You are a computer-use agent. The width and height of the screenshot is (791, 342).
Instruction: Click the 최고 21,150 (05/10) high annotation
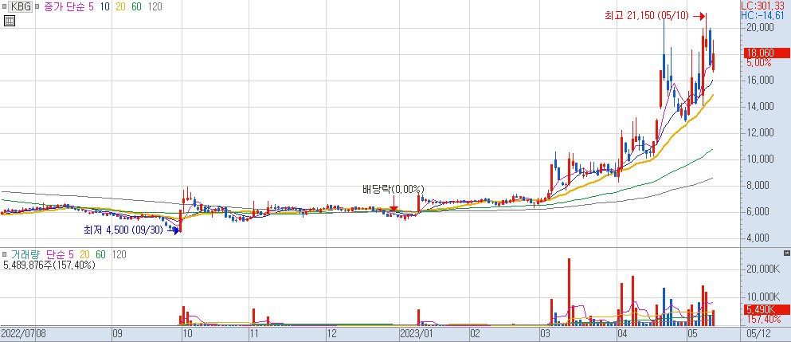[x=647, y=16]
